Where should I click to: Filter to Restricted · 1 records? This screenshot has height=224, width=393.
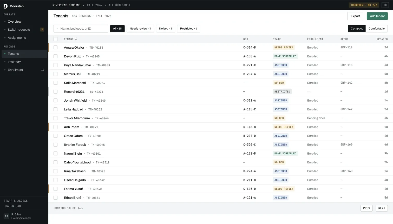[x=188, y=29]
